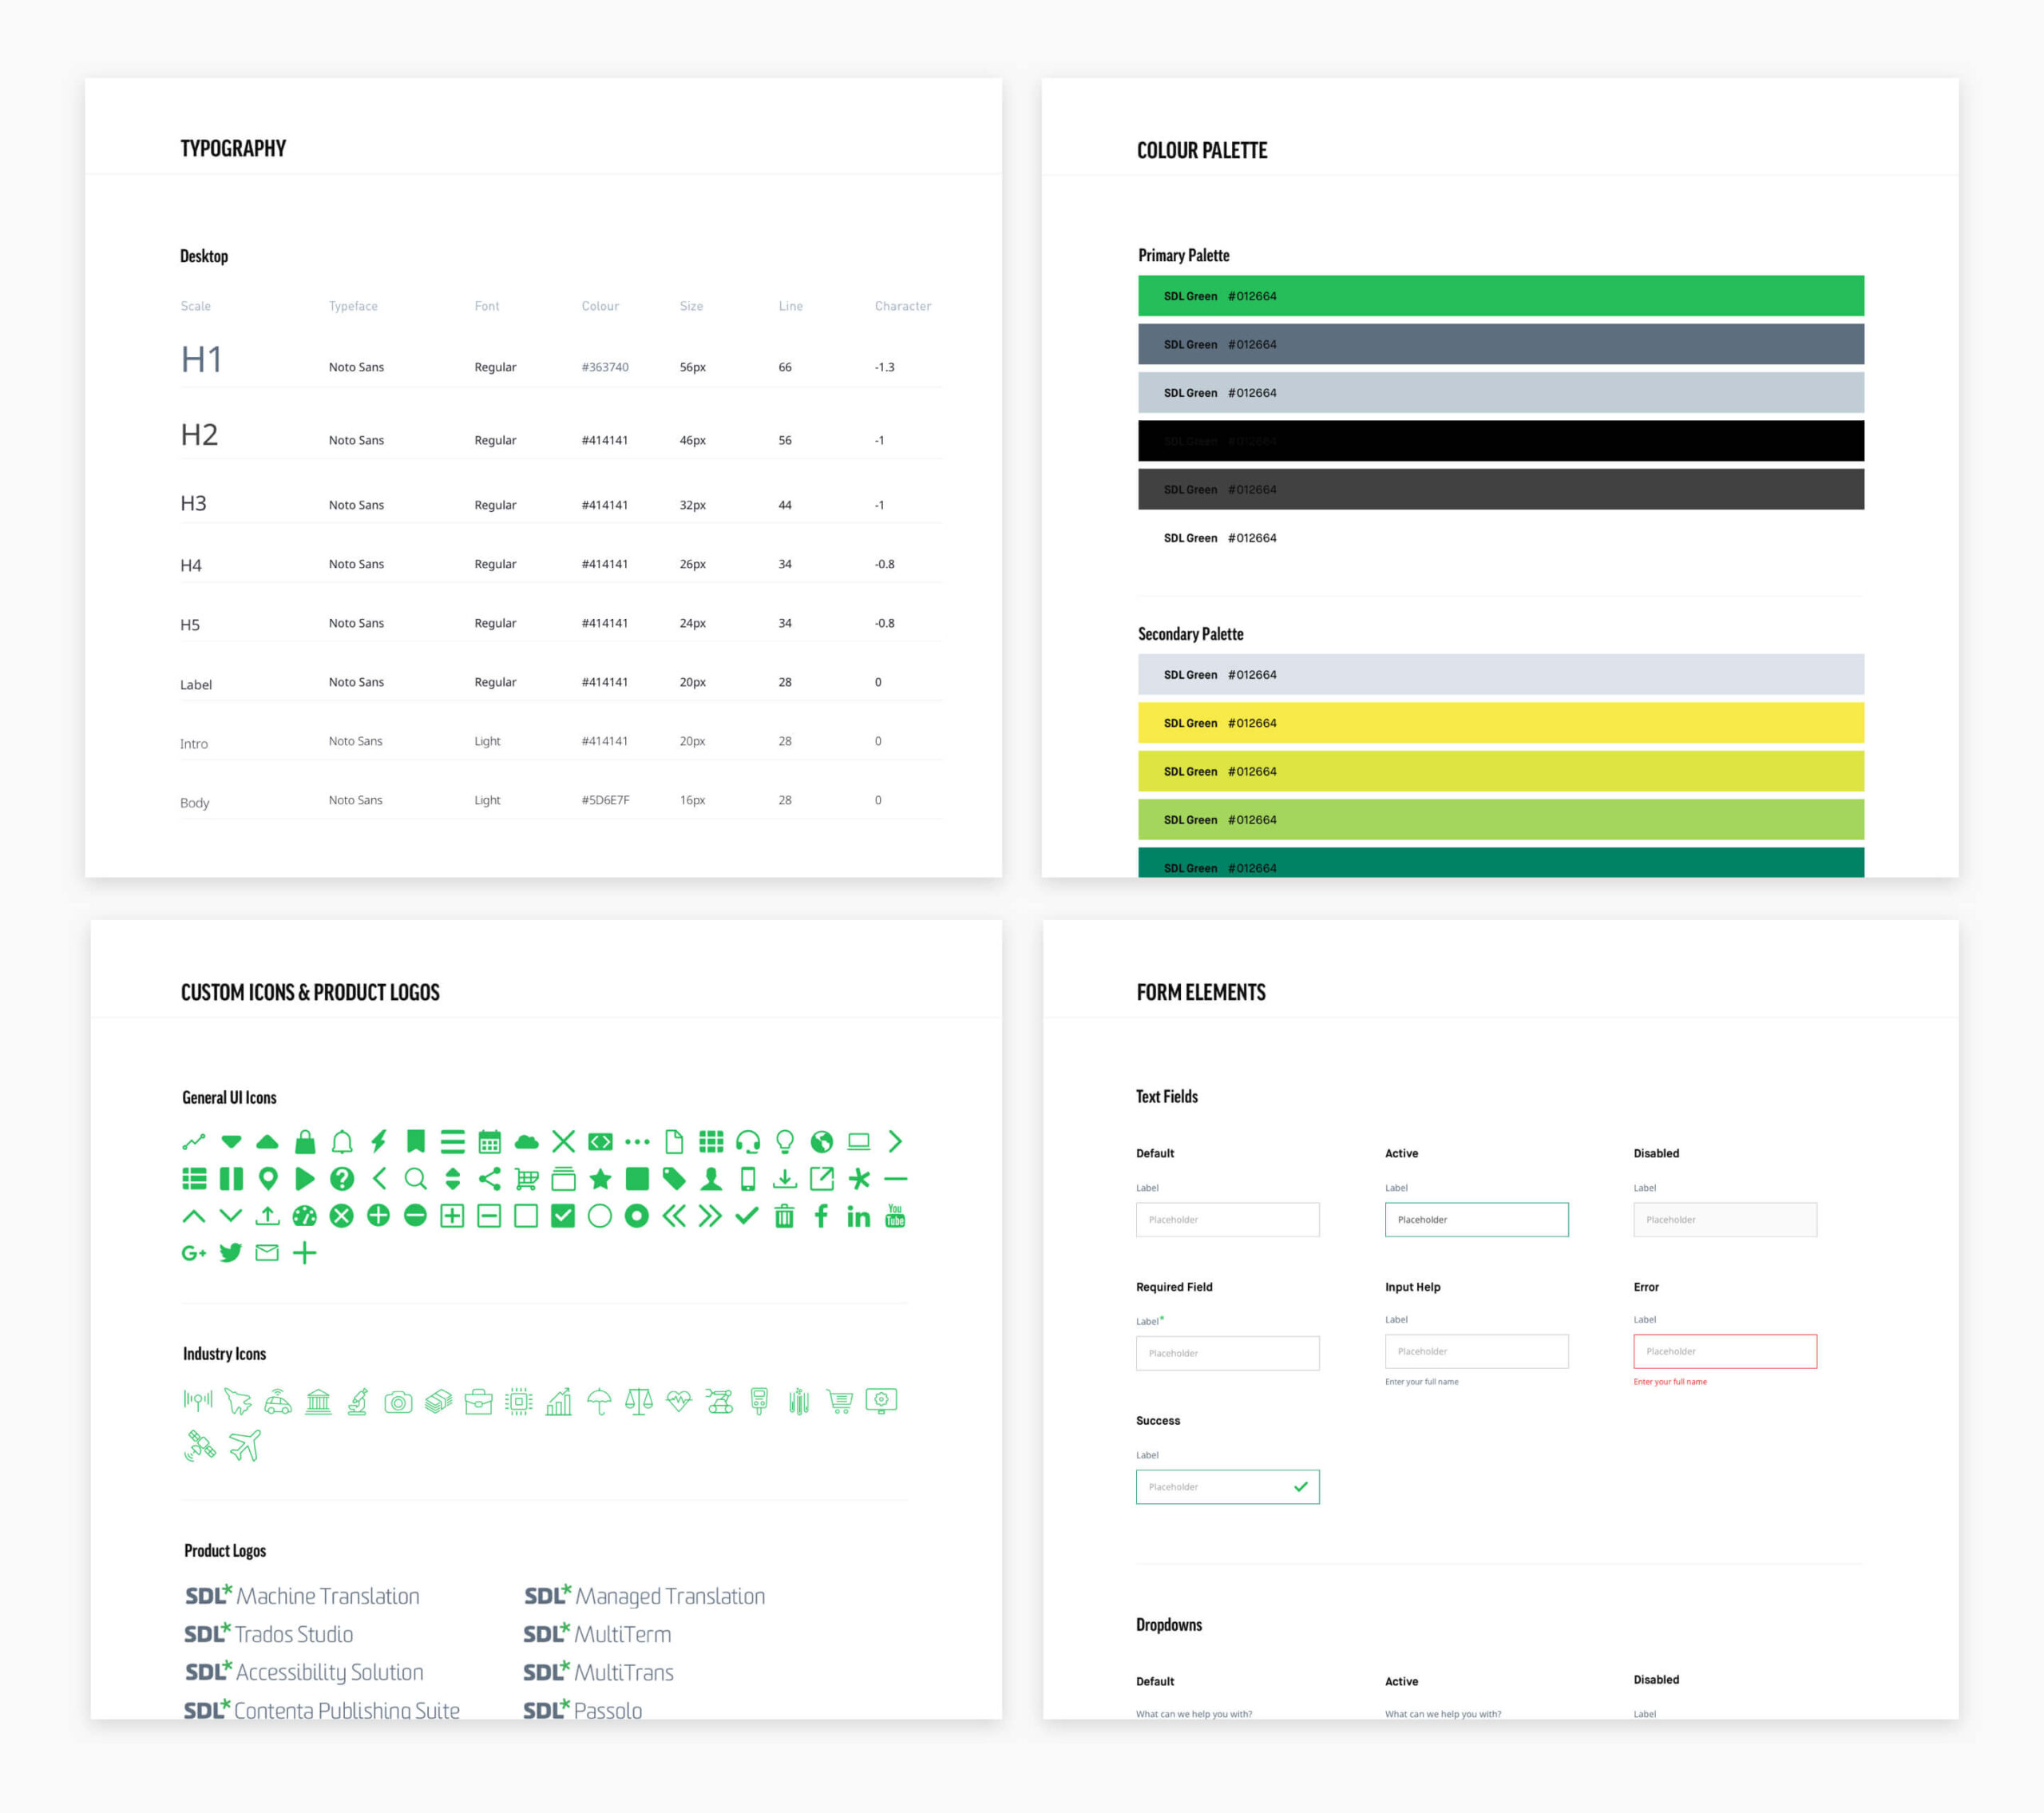Click the bright green primary palette swatch
Viewport: 2044px width, 1813px height.
pos(1501,296)
